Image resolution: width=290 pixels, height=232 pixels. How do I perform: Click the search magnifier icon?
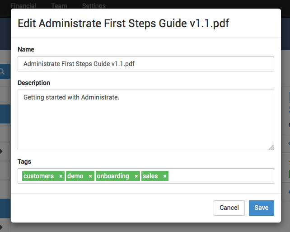pyautogui.click(x=2, y=71)
